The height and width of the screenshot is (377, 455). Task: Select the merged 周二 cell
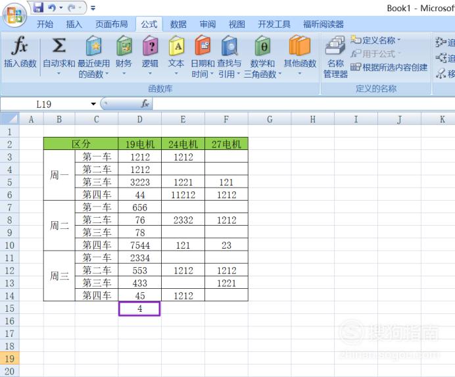pos(59,226)
